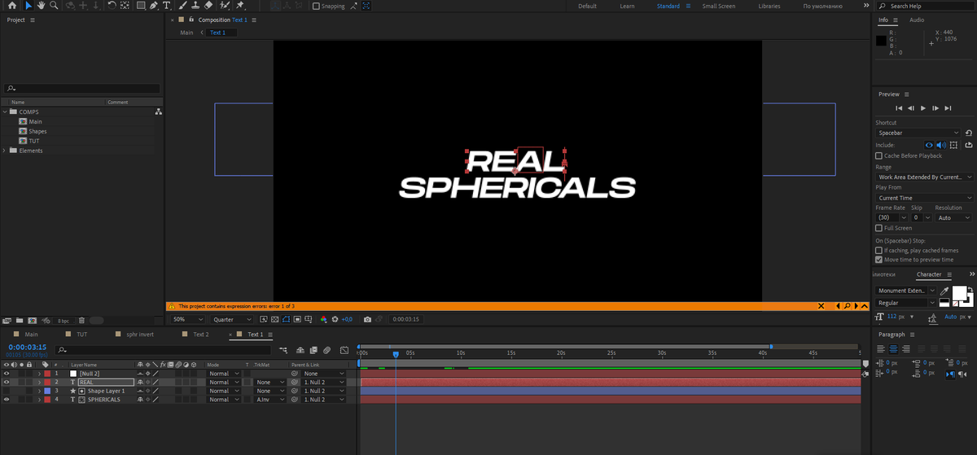
Task: Toggle audio in preview include options
Action: [x=940, y=144]
